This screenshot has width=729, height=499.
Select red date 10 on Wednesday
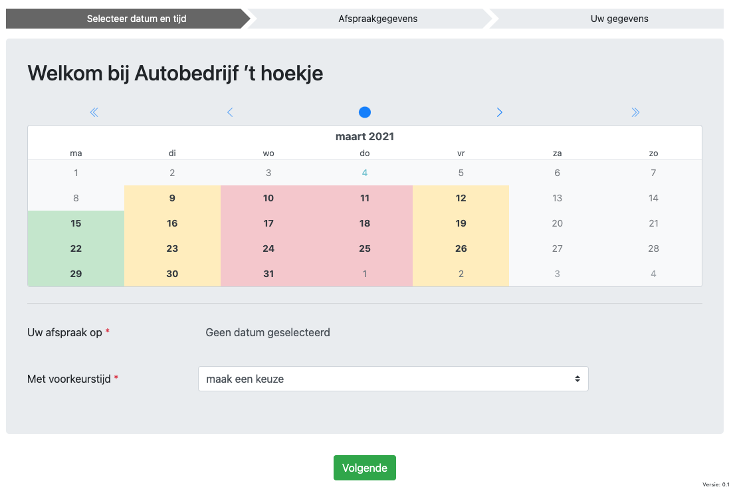tap(268, 198)
